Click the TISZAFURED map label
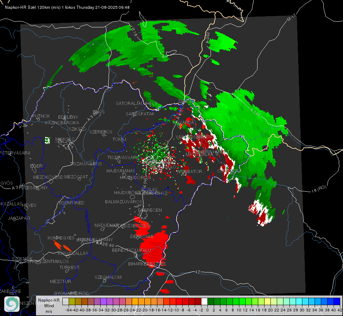Viewport: 343px width, 316px height. tap(71, 203)
